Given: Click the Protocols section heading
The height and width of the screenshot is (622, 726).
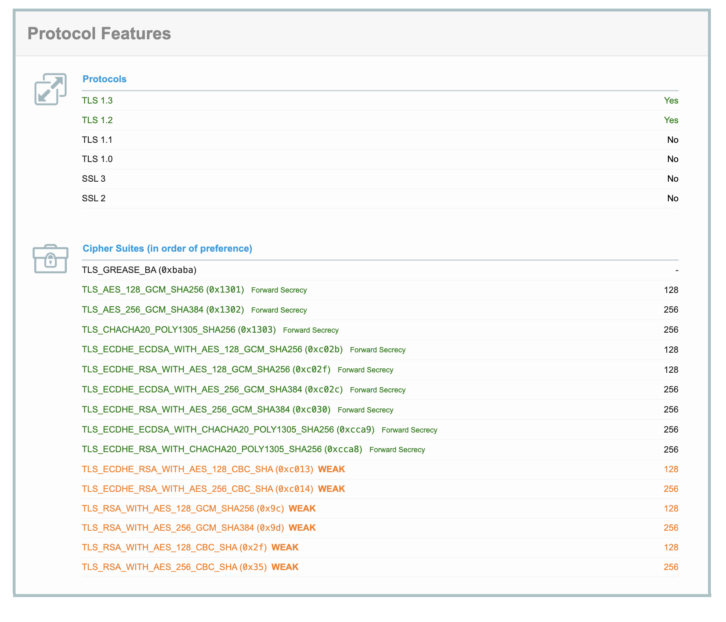Looking at the screenshot, I should 104,79.
